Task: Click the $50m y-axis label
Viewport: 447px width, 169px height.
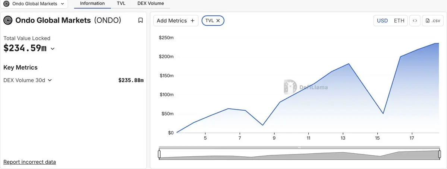Action: [x=167, y=114]
